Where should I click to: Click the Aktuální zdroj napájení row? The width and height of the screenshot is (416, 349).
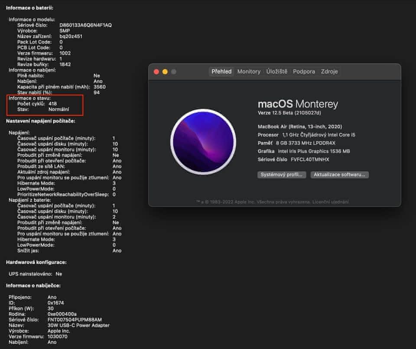coord(69,172)
